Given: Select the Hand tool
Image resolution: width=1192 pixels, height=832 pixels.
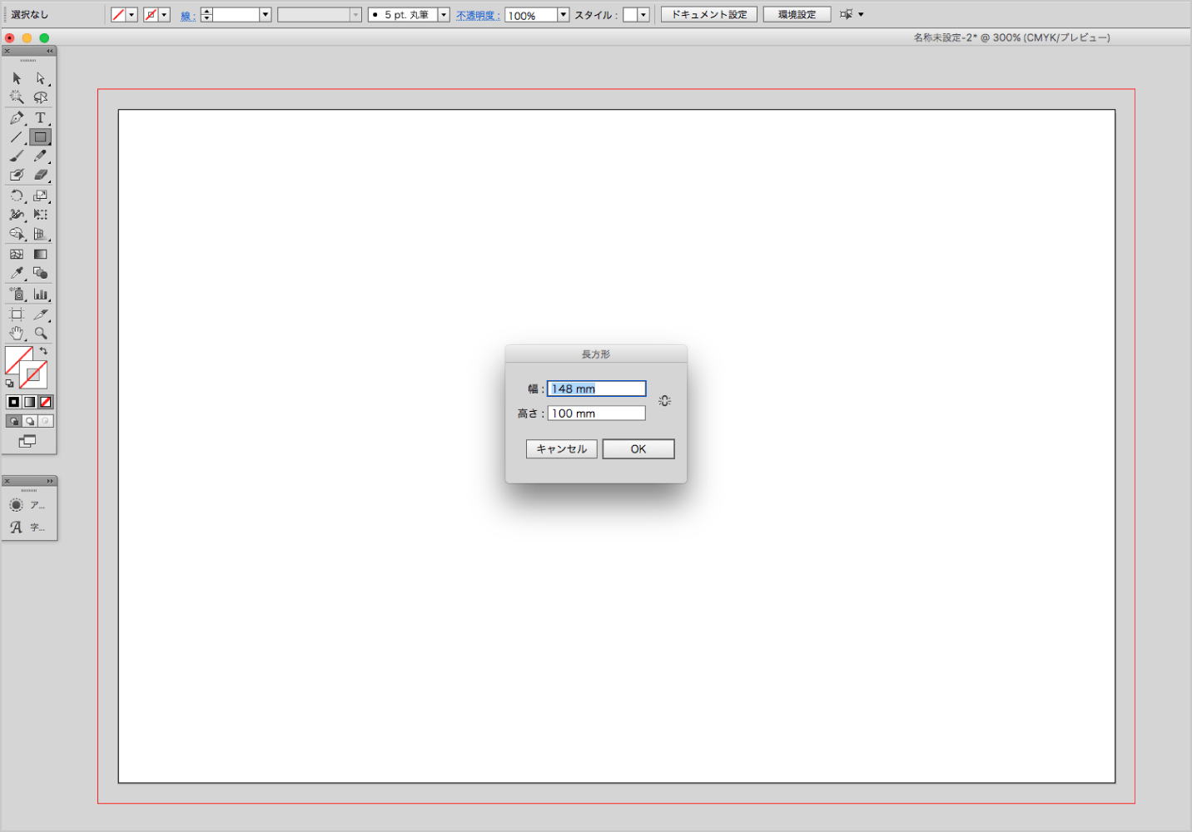Looking at the screenshot, I should point(17,334).
